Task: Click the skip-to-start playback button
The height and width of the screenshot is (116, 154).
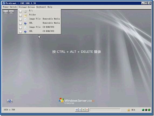Action: [77, 110]
